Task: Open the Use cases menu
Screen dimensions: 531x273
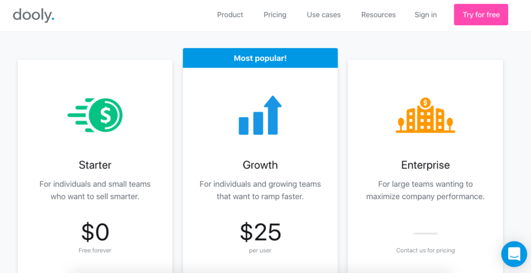Action: coord(324,15)
